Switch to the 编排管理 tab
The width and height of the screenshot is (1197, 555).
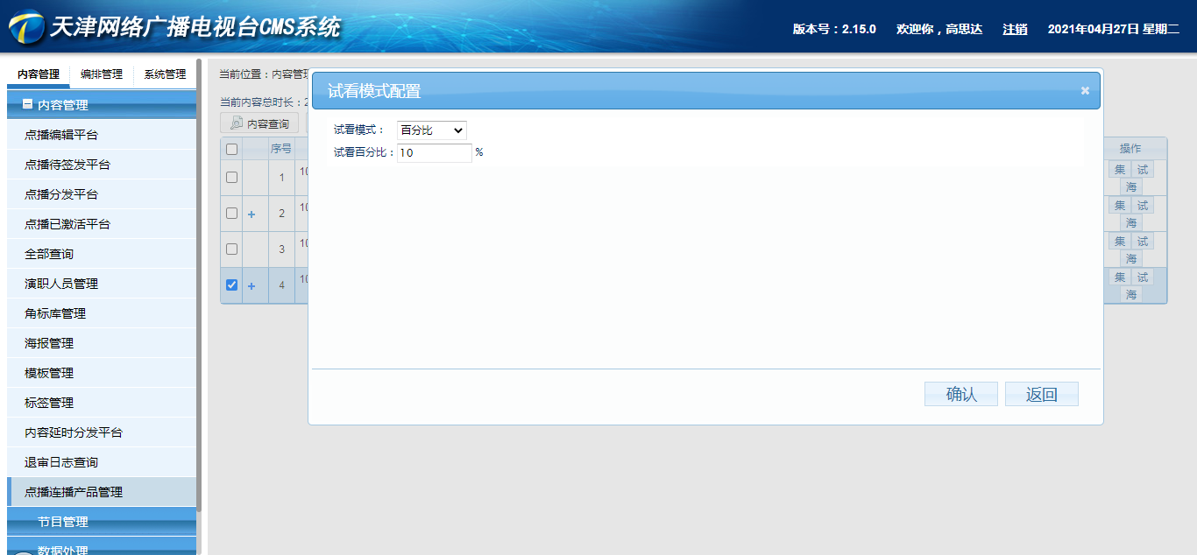pos(102,74)
